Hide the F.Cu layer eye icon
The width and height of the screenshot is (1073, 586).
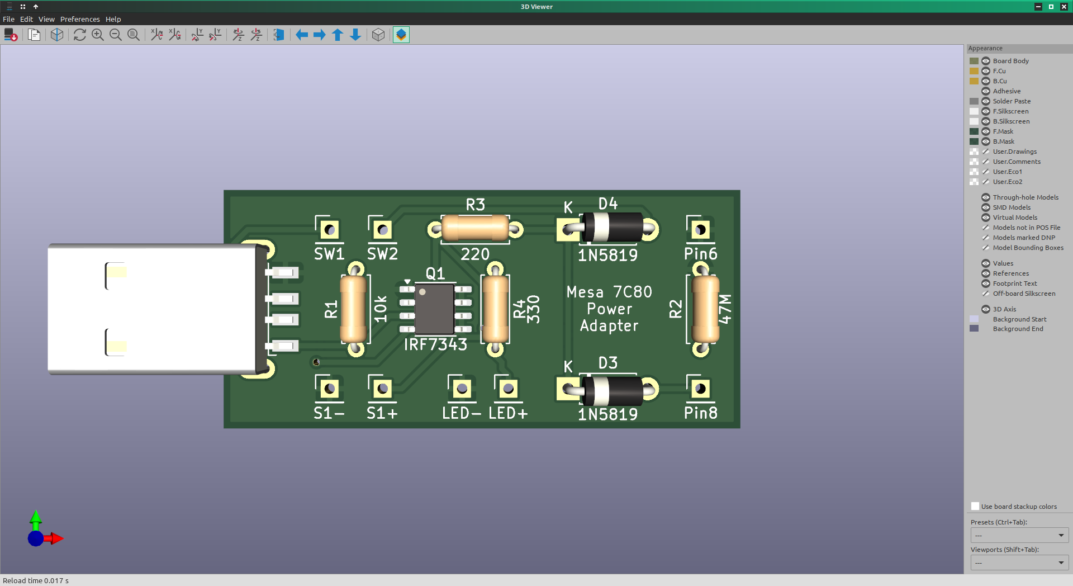[986, 71]
